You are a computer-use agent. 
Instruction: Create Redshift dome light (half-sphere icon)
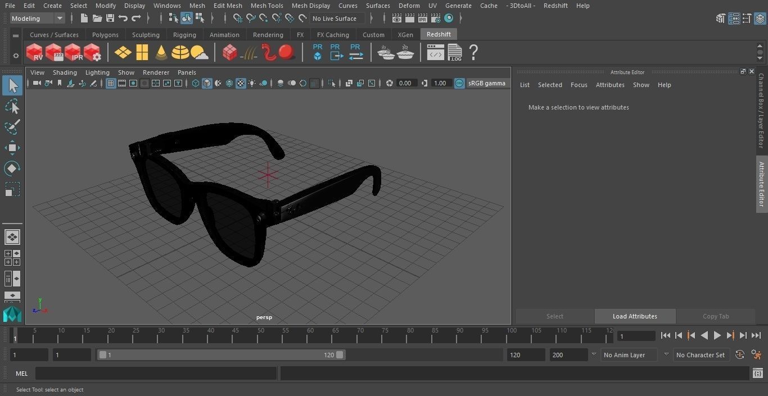coord(180,53)
